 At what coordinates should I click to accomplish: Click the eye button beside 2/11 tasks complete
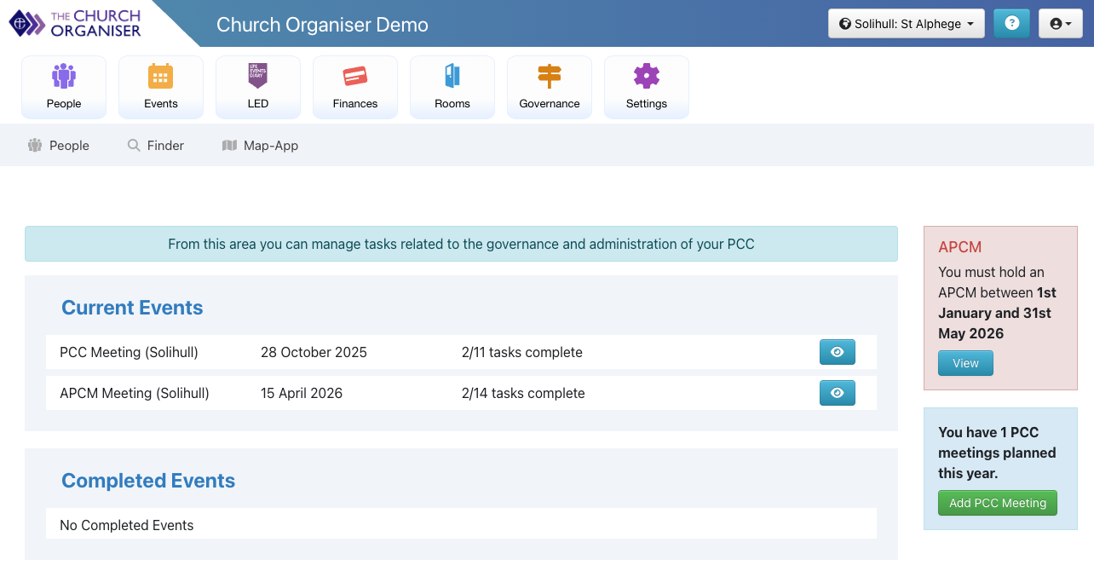coord(837,352)
